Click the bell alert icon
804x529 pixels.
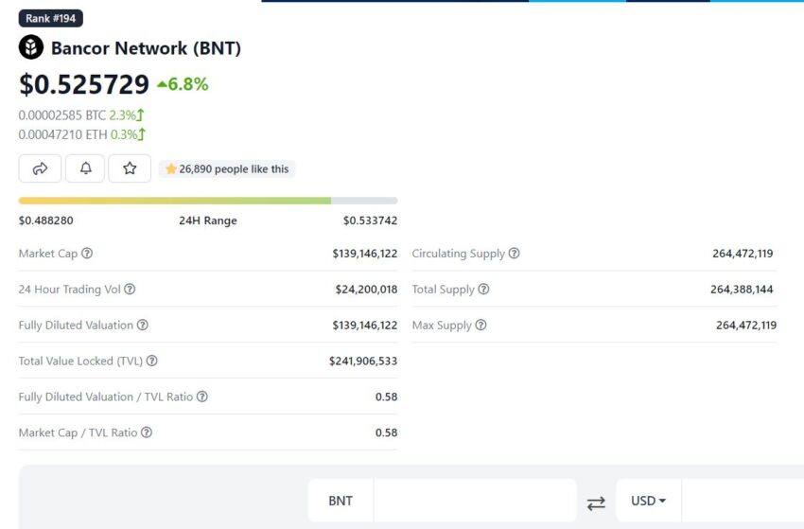pos(85,168)
